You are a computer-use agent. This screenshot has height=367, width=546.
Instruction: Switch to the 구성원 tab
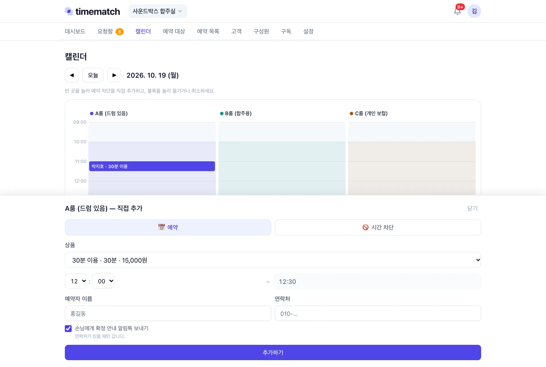(x=261, y=31)
